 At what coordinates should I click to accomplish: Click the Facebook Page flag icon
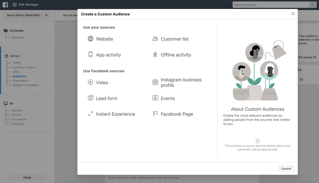(x=155, y=114)
